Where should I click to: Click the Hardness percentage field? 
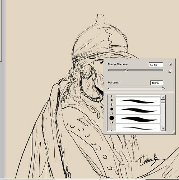pos(156,83)
